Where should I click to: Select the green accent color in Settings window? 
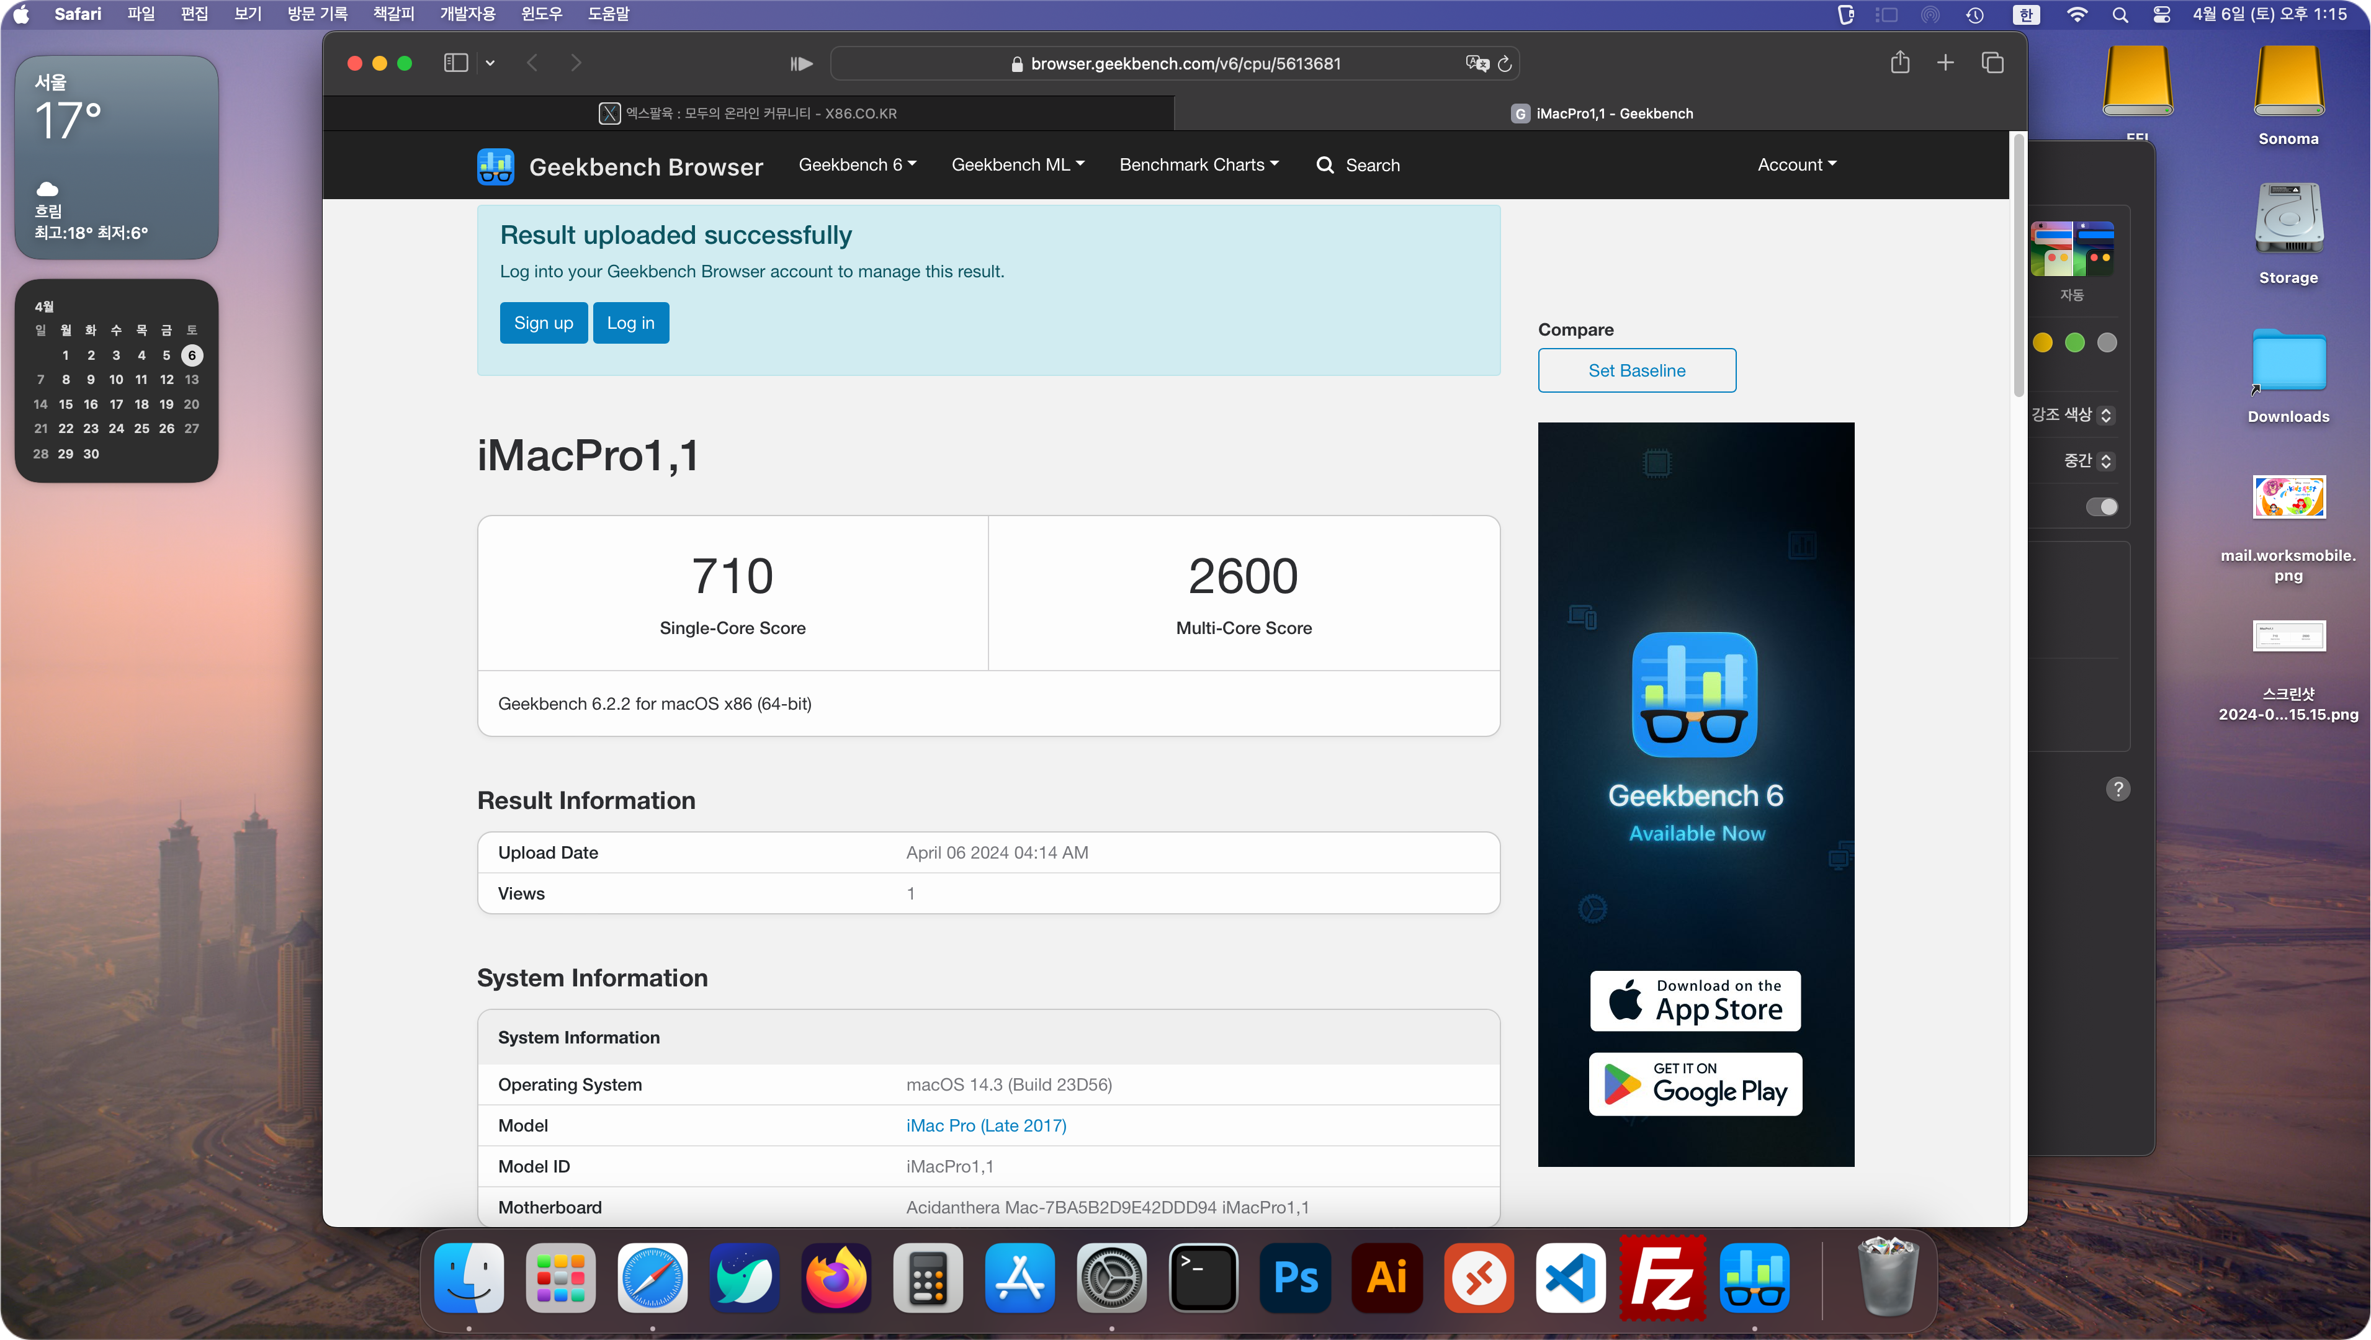[2074, 342]
